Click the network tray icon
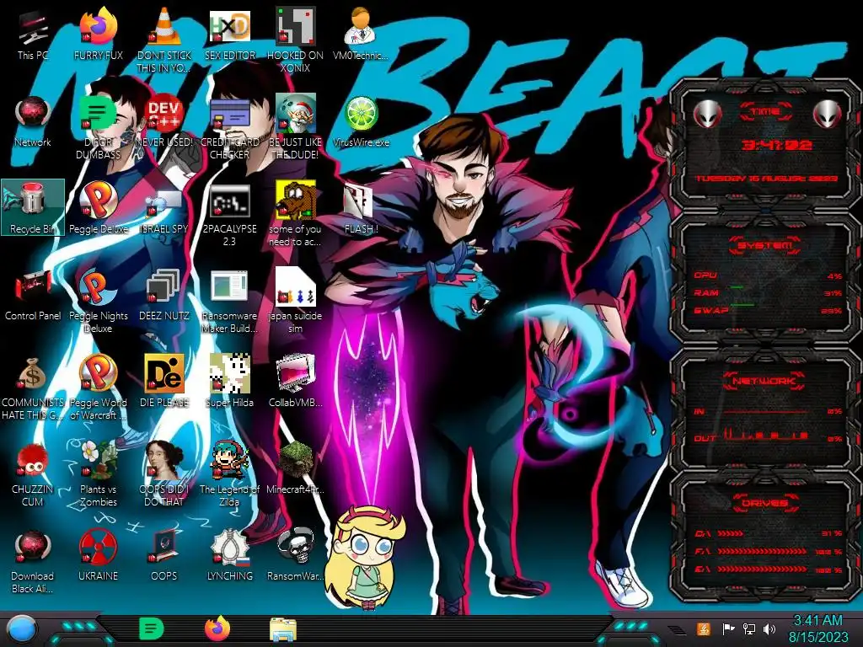The image size is (863, 647). pos(749,628)
